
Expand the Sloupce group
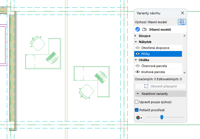[136, 36]
